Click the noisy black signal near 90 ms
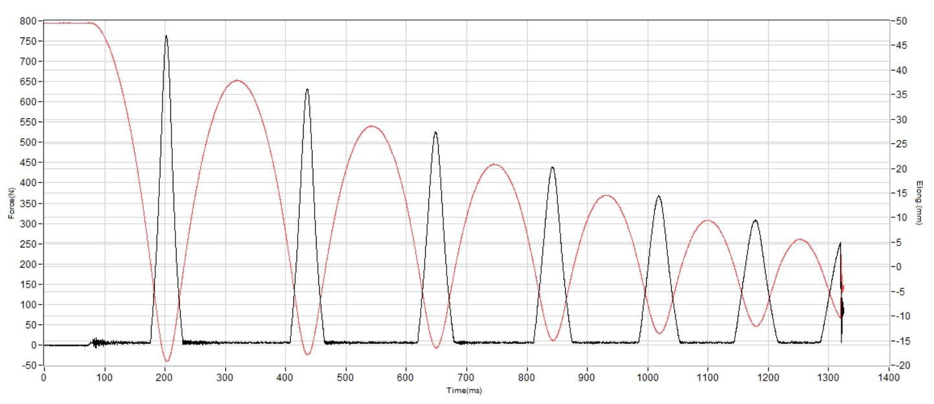Screen dimensions: 934x404 pyautogui.click(x=98, y=343)
